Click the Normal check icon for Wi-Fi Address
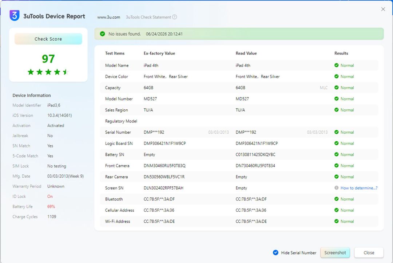The width and height of the screenshot is (393, 263). coord(336,221)
